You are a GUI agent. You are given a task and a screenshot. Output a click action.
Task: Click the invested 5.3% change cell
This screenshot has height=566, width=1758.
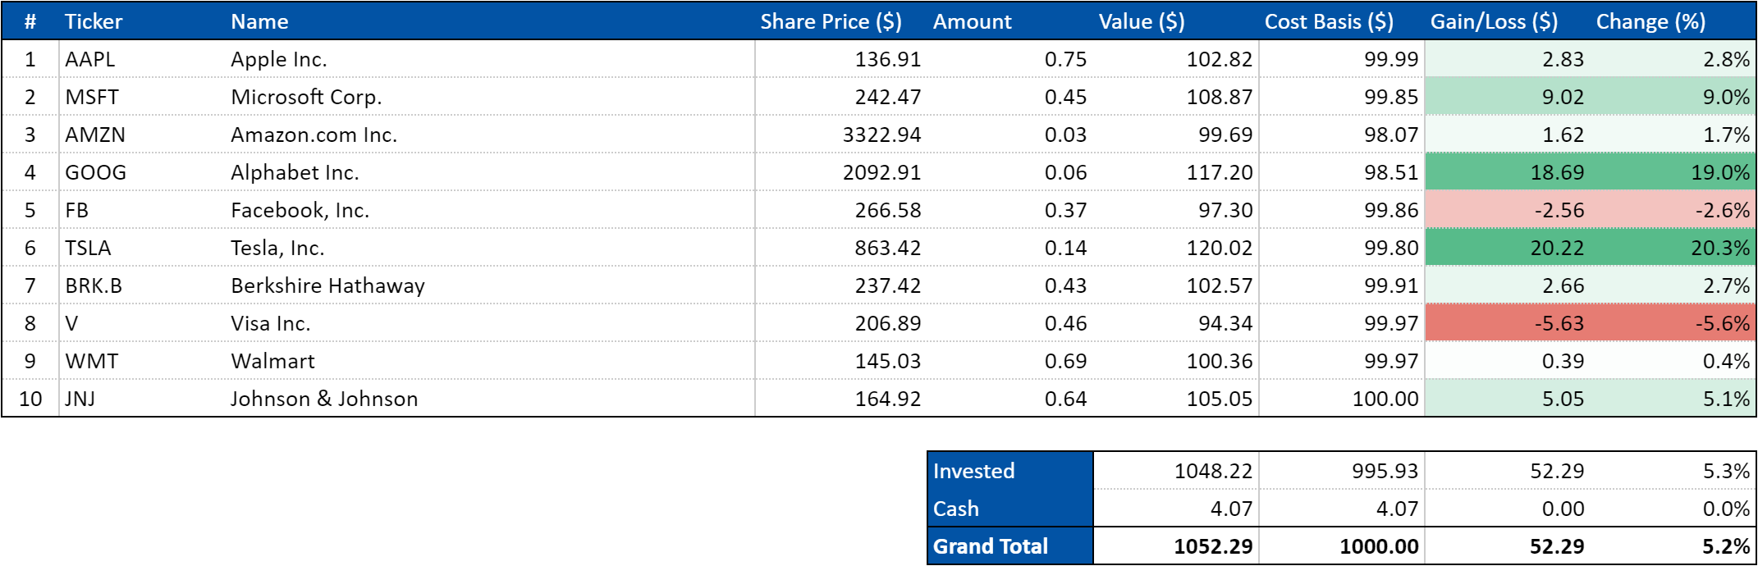tap(1673, 471)
